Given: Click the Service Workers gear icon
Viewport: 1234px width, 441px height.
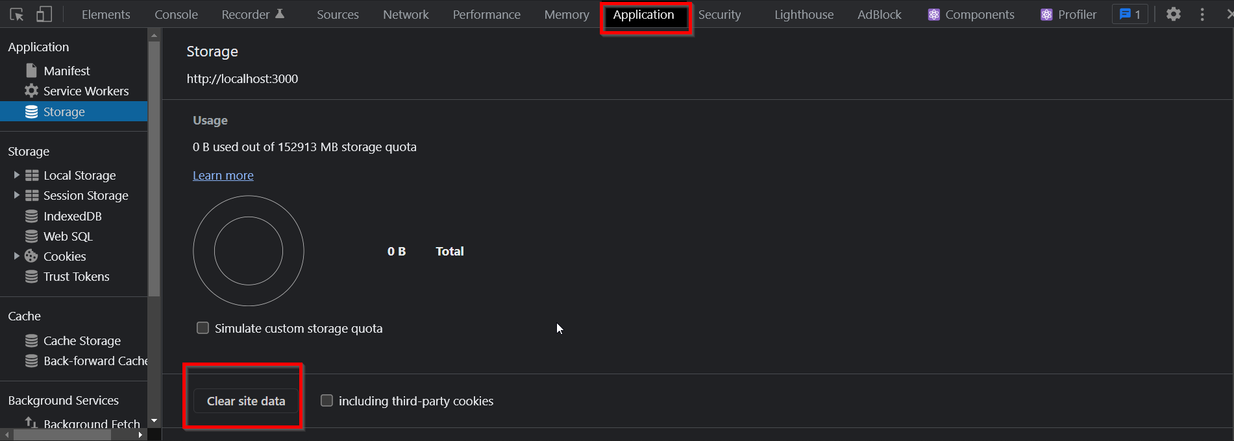Looking at the screenshot, I should coord(31,91).
